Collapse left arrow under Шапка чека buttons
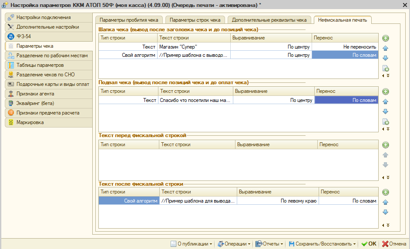410x249 pixels. pyautogui.click(x=383, y=75)
